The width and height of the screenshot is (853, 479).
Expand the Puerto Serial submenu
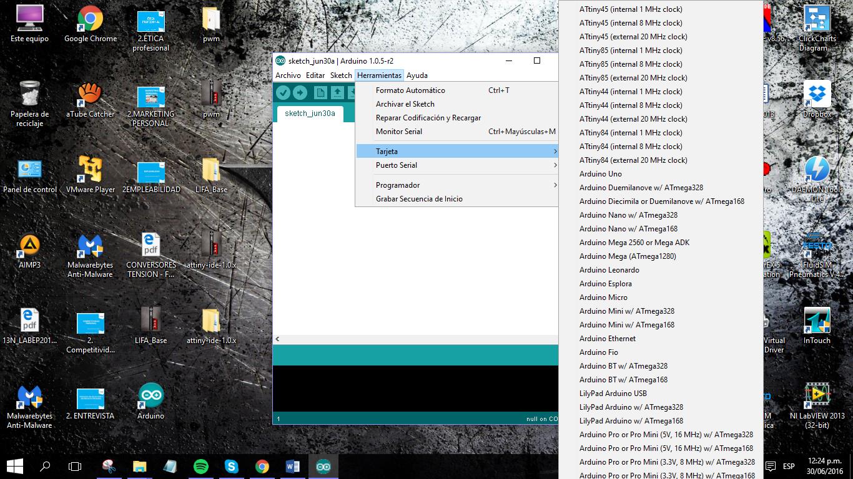(456, 165)
